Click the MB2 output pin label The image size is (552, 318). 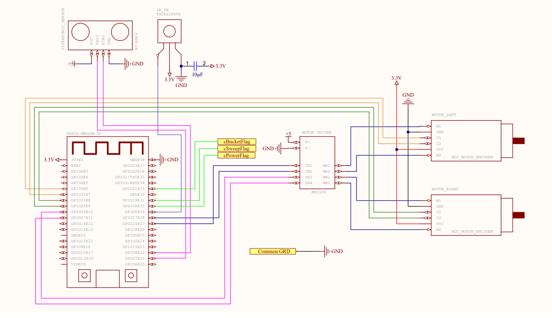(x=326, y=183)
